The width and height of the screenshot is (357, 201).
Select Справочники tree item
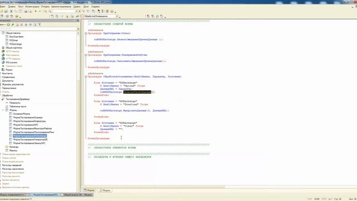(8, 77)
